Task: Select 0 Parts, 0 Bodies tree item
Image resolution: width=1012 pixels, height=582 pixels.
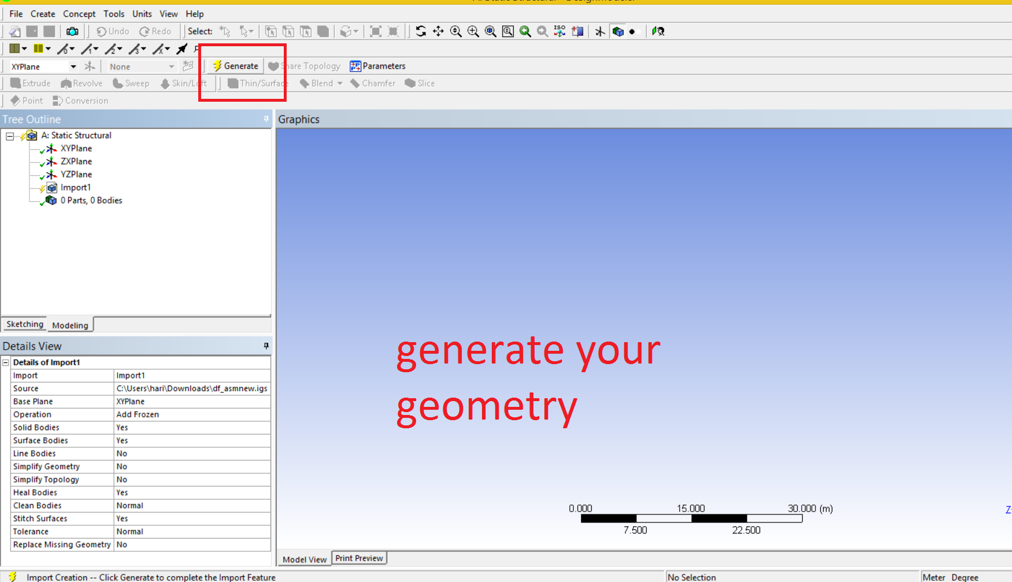Action: click(x=91, y=201)
